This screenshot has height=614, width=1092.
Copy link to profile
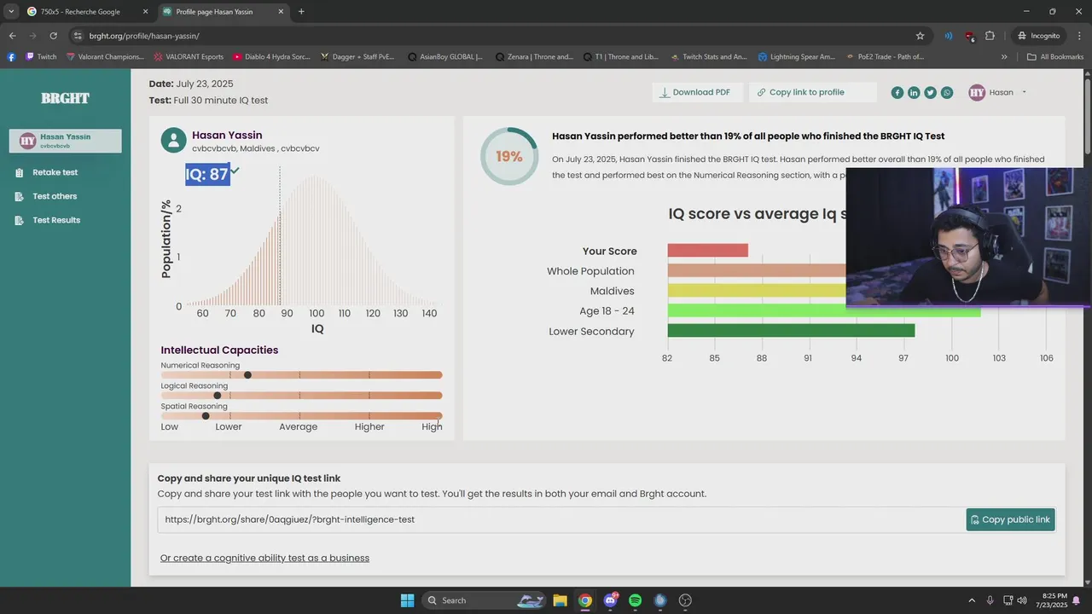click(812, 92)
